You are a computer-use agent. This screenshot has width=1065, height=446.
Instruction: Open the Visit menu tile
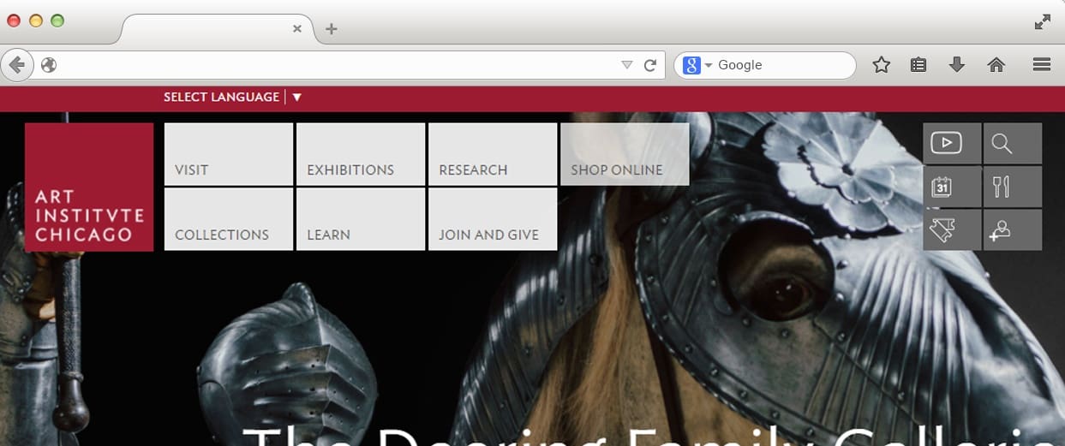[x=229, y=154]
